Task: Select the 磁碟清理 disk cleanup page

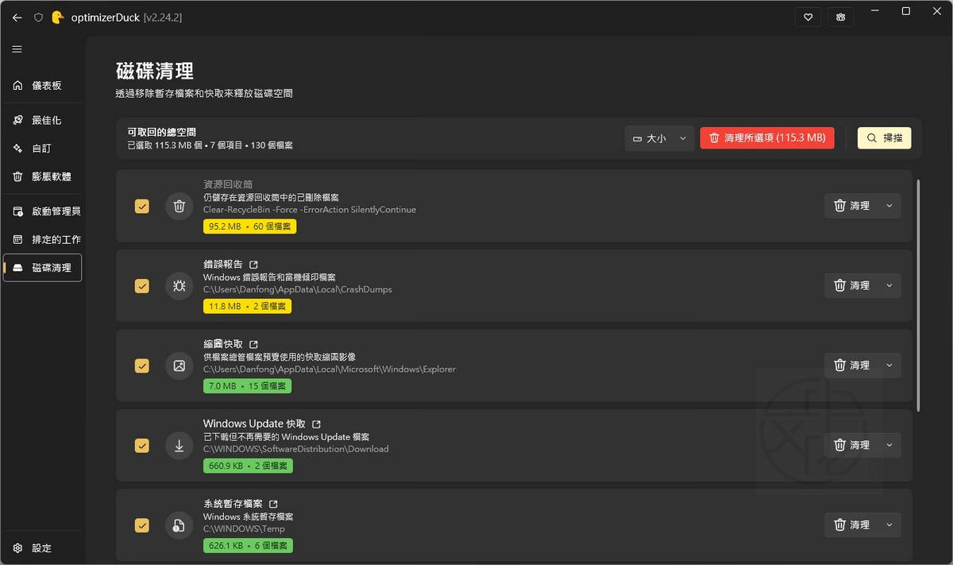Action: click(42, 268)
